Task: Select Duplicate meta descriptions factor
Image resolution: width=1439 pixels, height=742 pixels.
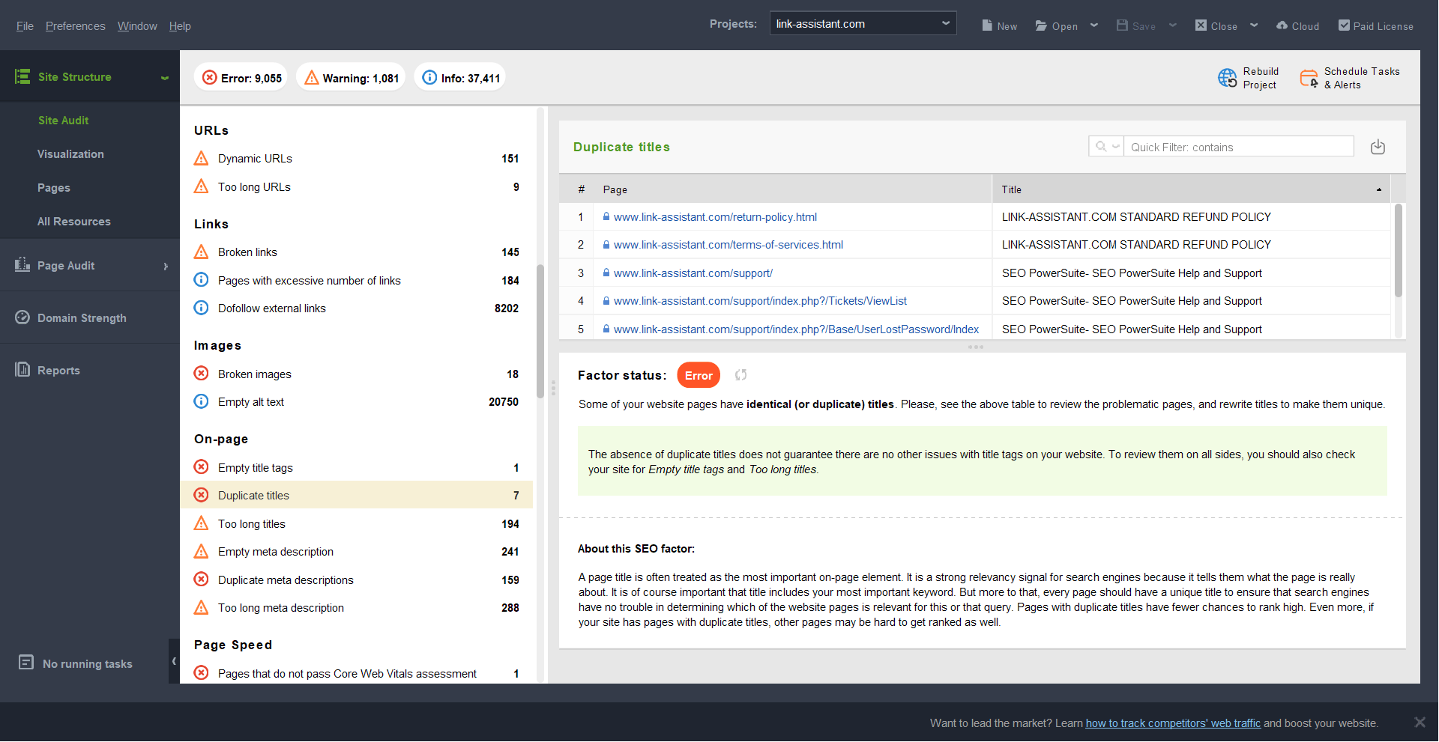Action: click(356, 580)
